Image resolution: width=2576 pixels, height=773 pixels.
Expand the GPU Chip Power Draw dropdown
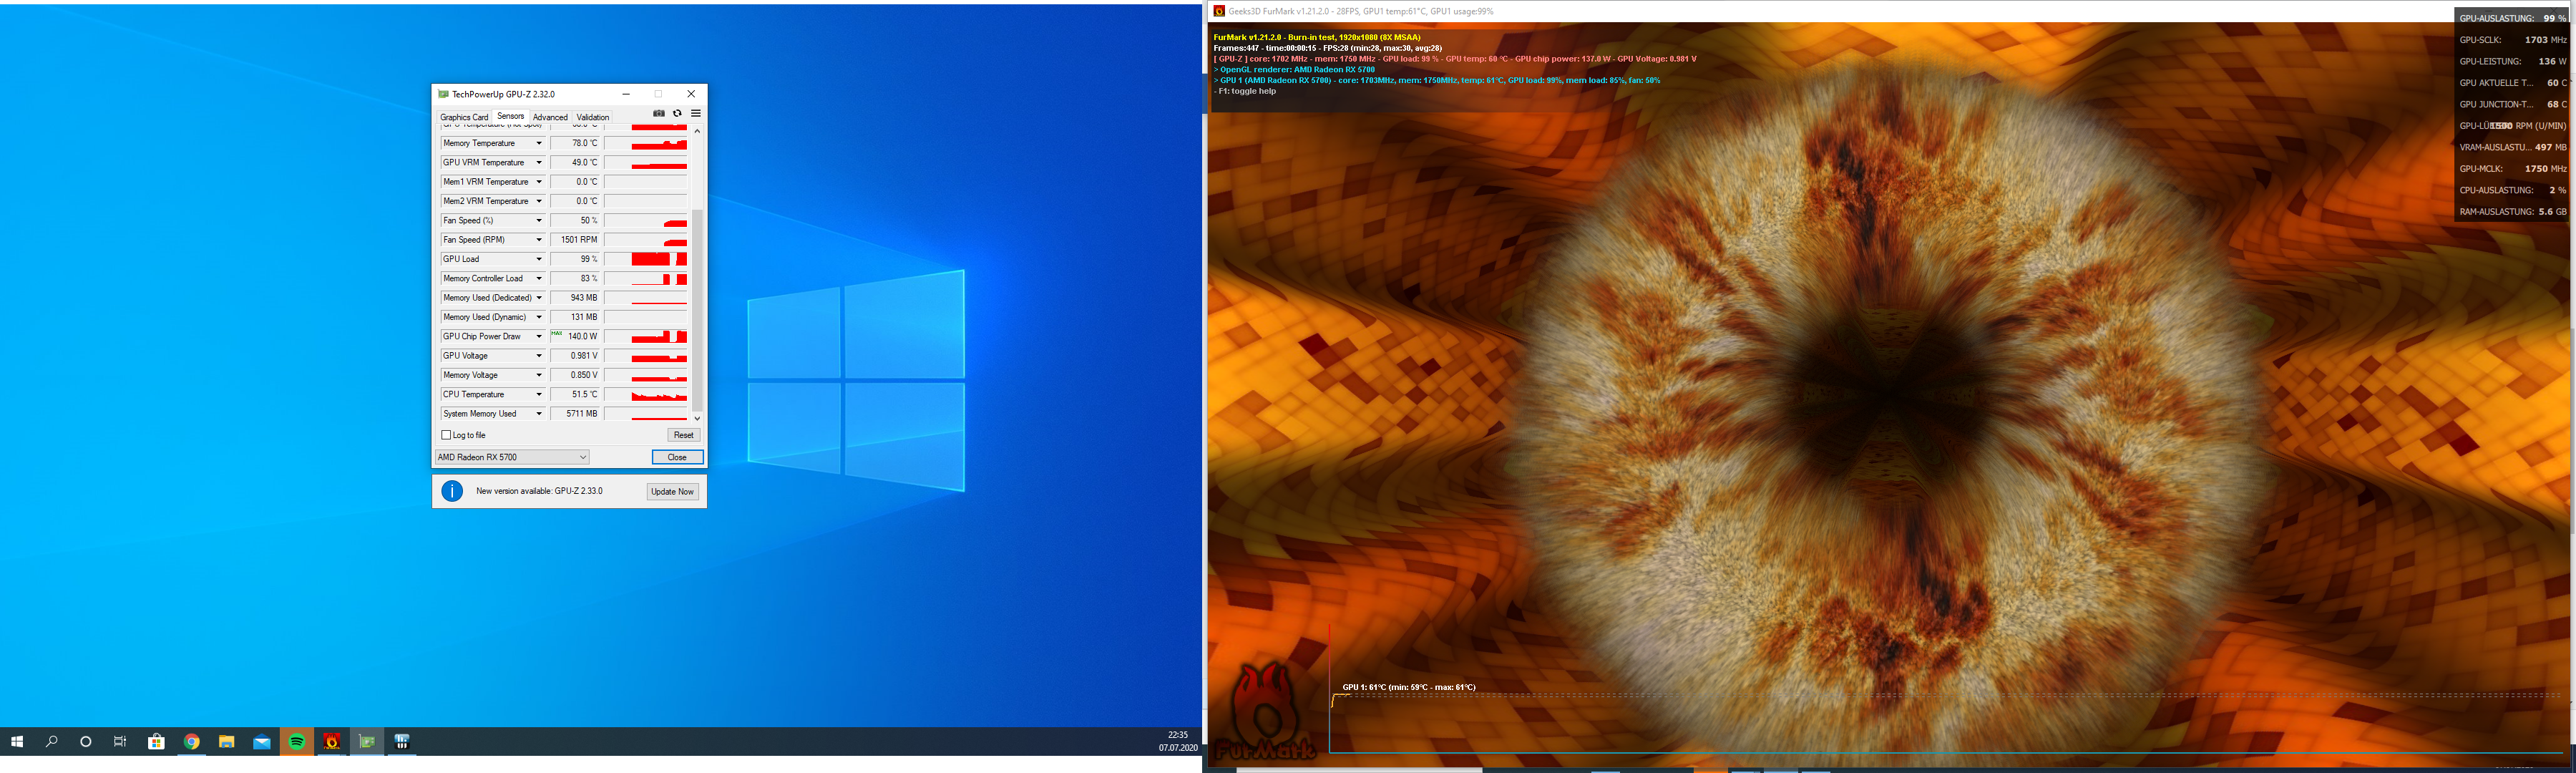click(539, 337)
